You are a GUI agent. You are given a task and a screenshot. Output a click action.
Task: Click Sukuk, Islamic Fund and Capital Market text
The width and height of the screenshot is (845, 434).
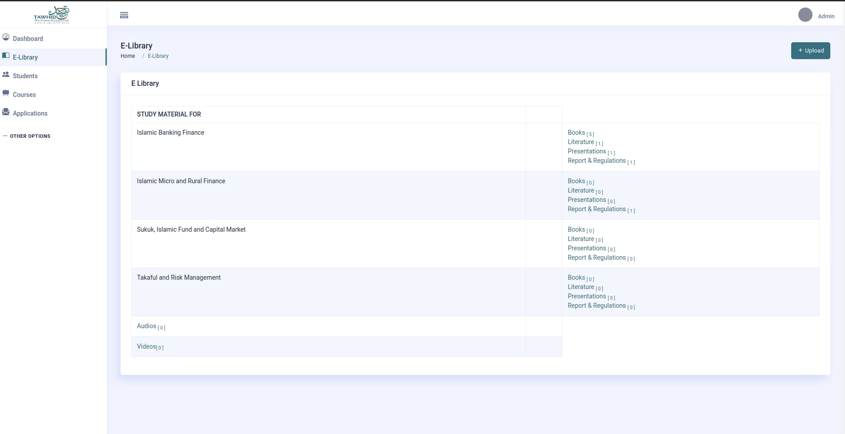point(191,229)
